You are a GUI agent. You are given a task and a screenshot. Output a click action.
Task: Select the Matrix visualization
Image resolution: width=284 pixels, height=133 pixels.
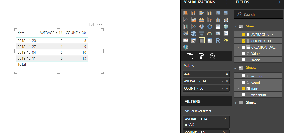tap(209, 41)
